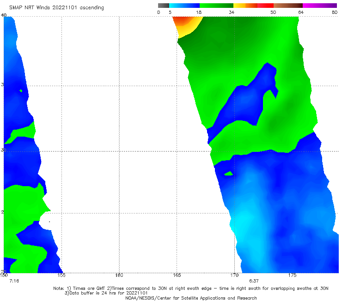The image size is (342, 301).
Task: Click the "6:37" swath time label
Action: [x=254, y=281]
